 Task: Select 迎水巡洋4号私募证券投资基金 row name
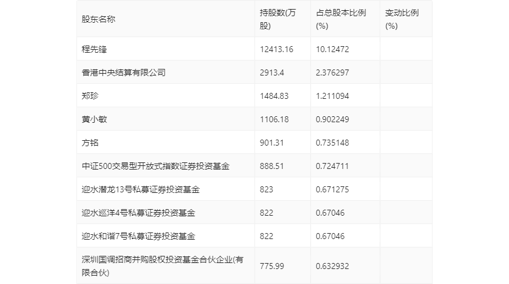(x=138, y=213)
